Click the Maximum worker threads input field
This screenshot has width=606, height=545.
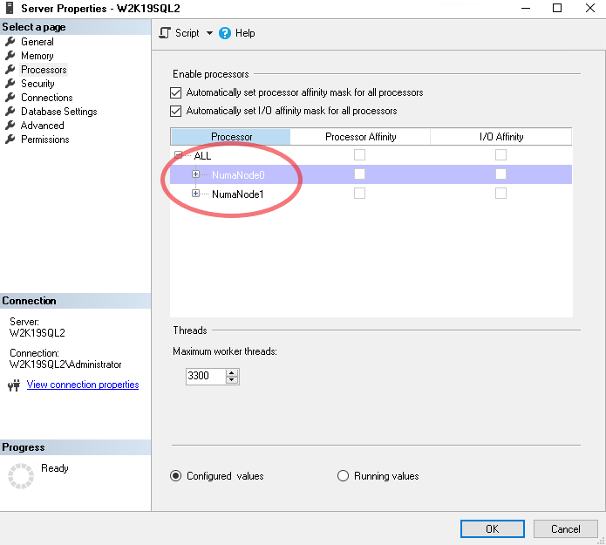point(206,376)
